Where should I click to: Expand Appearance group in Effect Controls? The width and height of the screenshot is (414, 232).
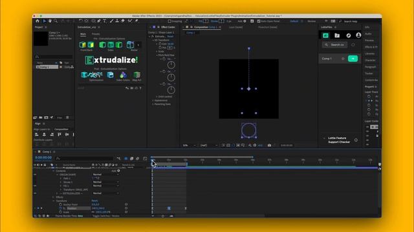coord(153,101)
